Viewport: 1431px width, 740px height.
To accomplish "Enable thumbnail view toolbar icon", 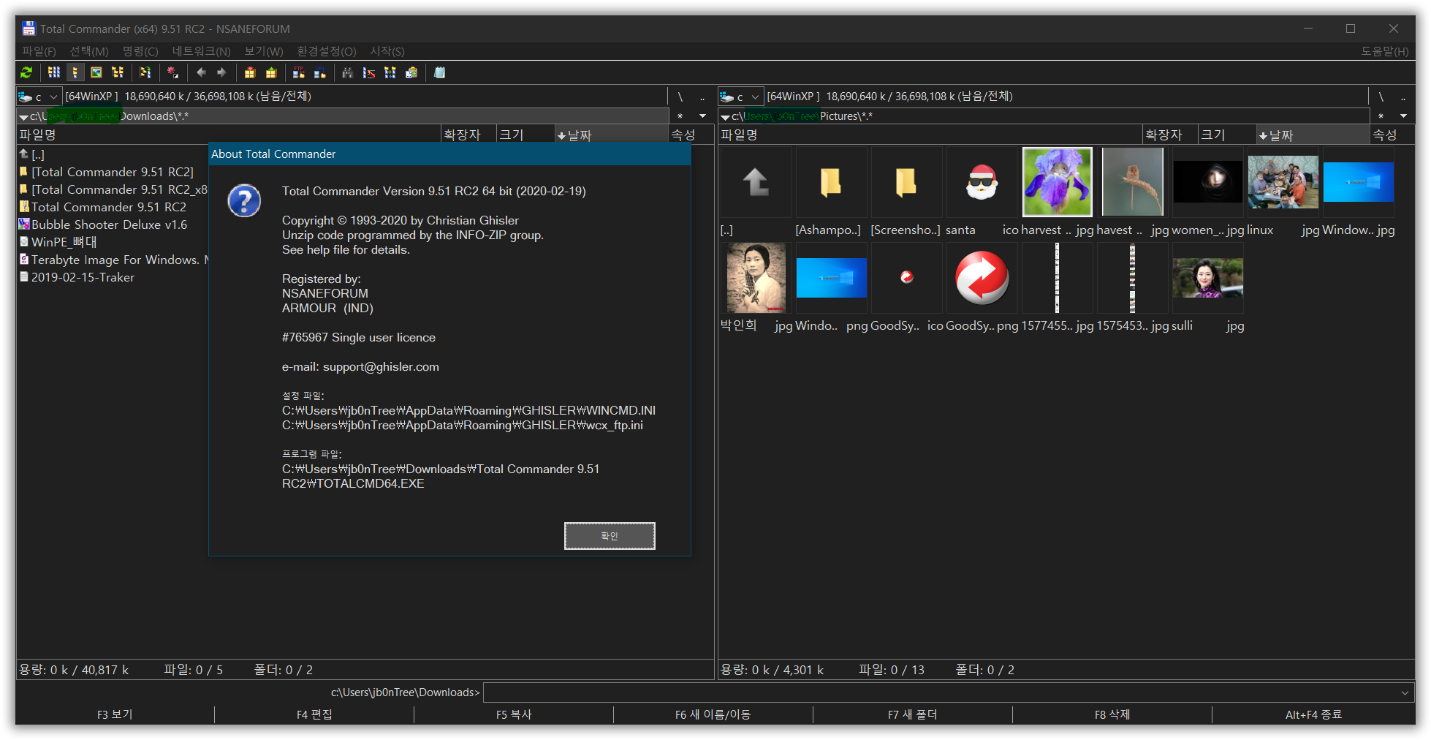I will 96,72.
